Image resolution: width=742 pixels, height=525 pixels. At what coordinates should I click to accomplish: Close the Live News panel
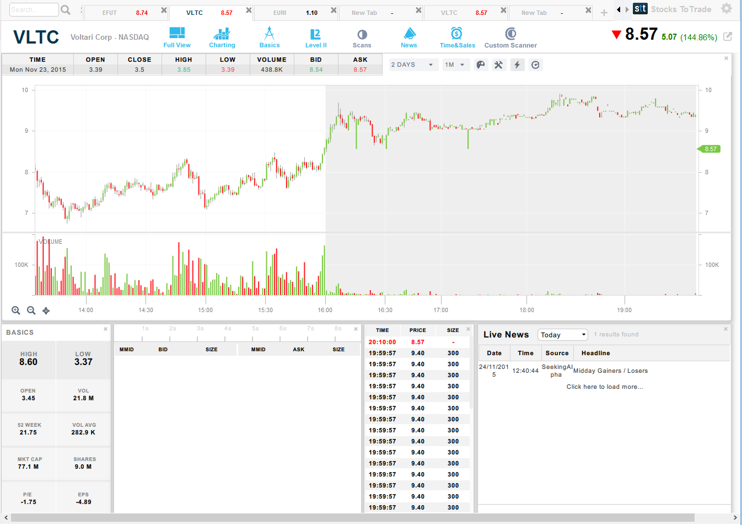click(725, 329)
